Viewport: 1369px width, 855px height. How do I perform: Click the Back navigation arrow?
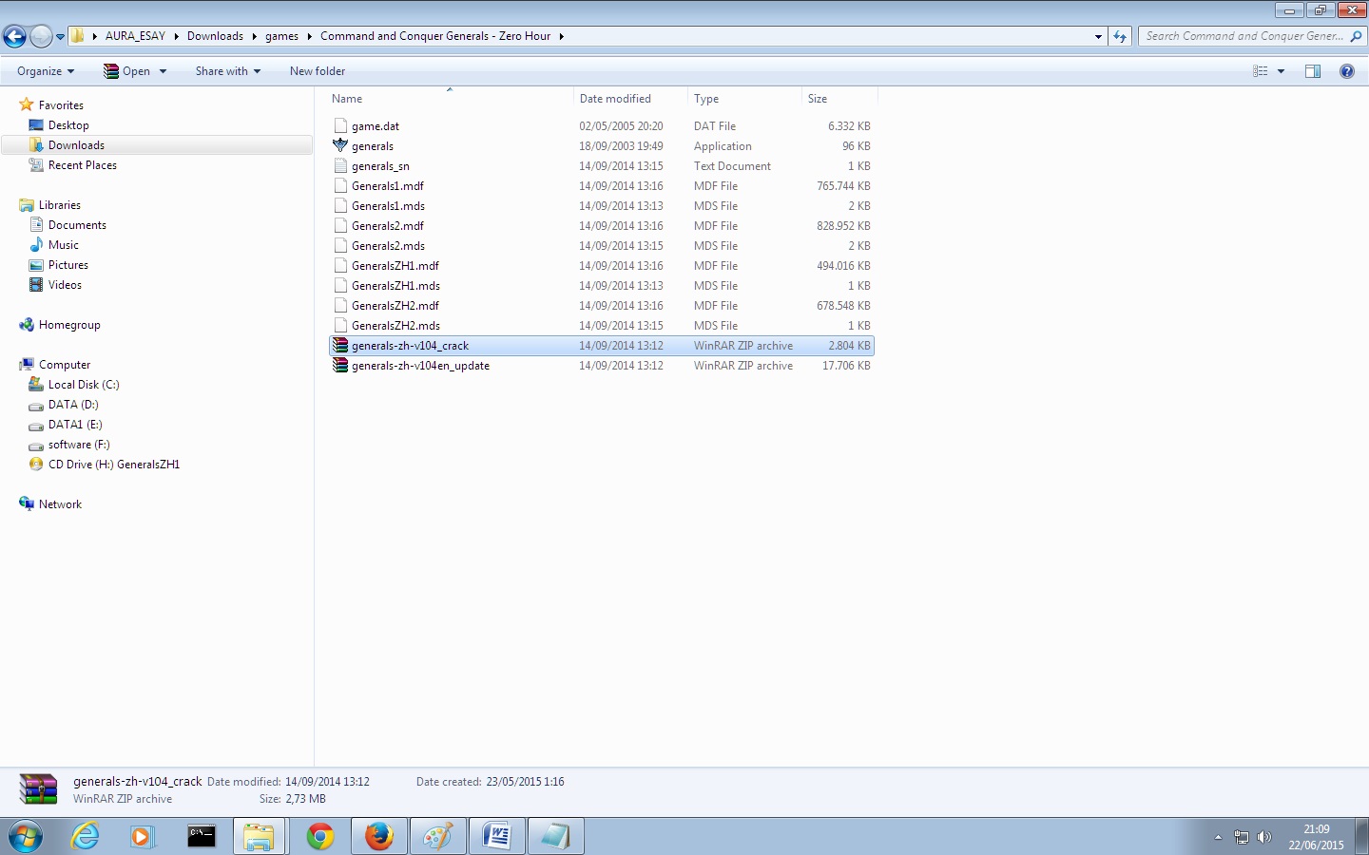coord(14,36)
